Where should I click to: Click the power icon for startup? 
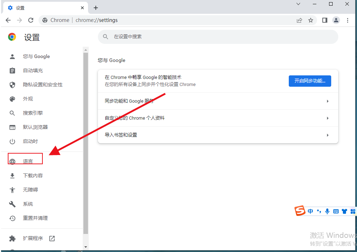[x=12, y=141]
